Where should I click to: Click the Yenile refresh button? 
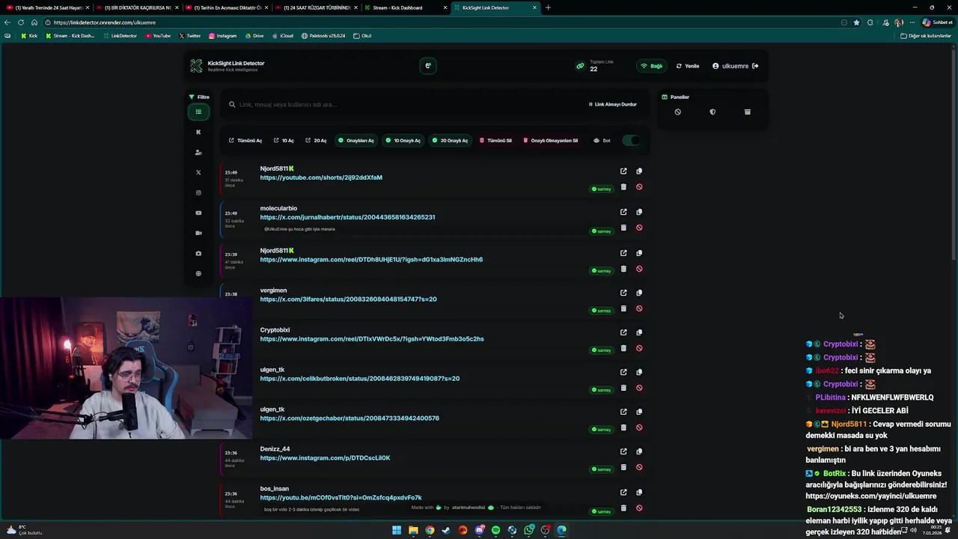[688, 66]
